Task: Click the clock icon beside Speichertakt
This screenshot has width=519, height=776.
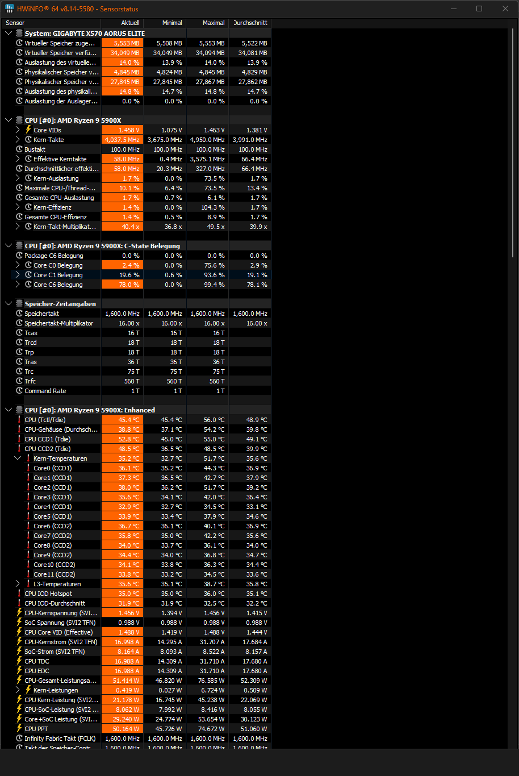Action: (19, 314)
